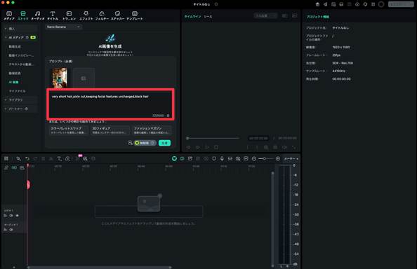The height and width of the screenshot is (269, 417).
Task: Select the Titles 'T' icon
Action: coord(53,13)
